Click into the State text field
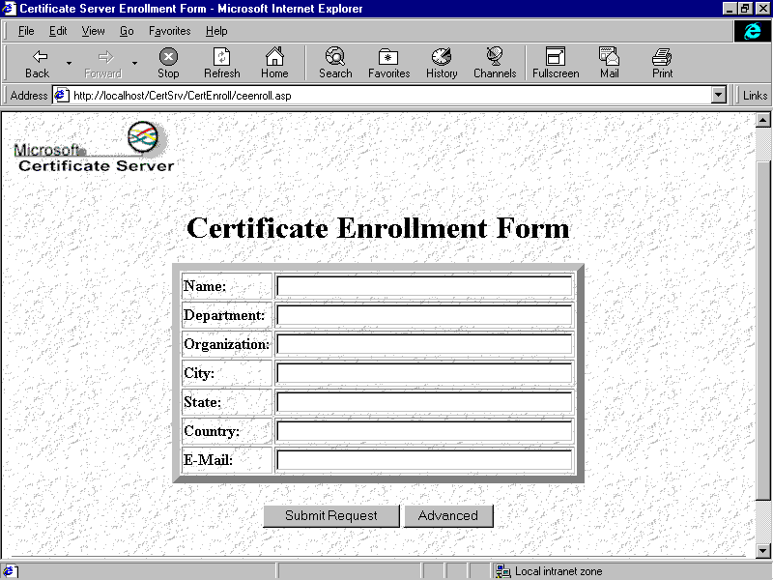773x580 pixels. (x=424, y=402)
